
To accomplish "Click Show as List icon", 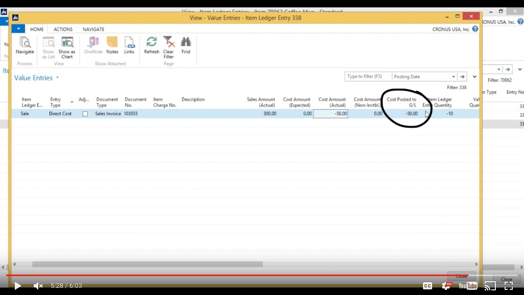I will tap(48, 47).
